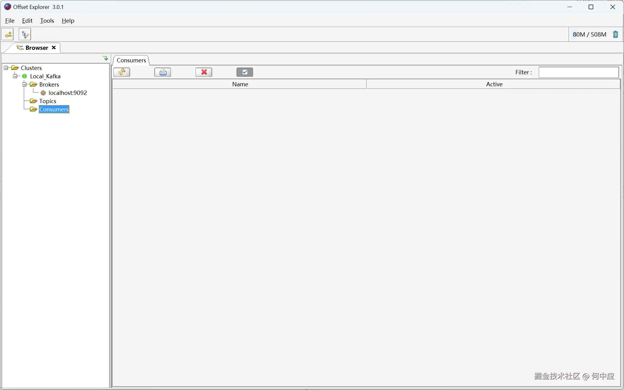
Task: Click the print consumers list button
Action: 163,72
